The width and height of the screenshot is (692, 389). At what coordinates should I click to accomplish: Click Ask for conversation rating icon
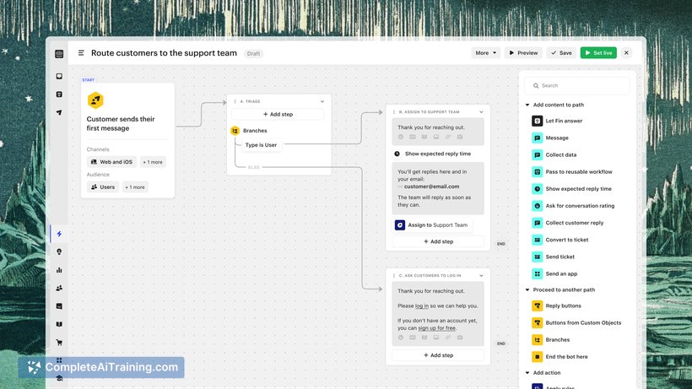(x=537, y=206)
